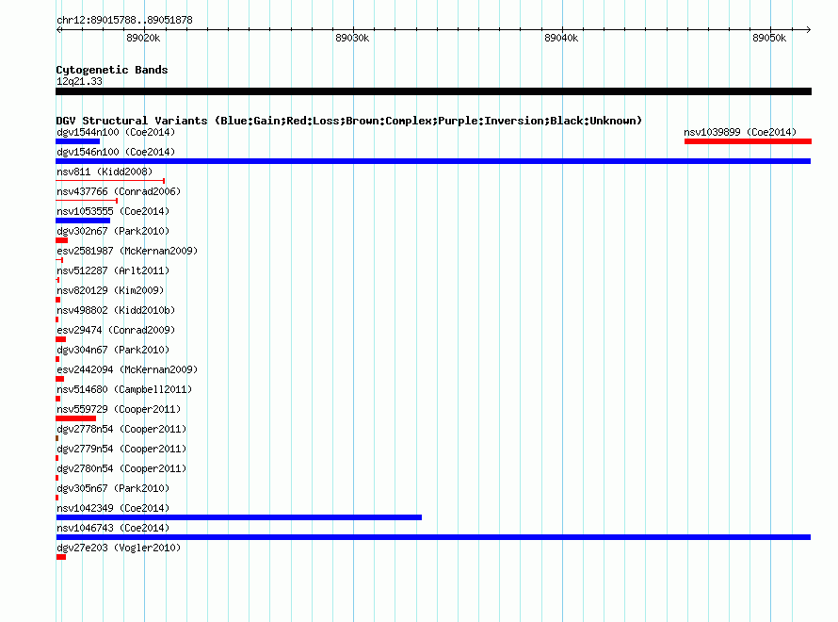The image size is (838, 622).
Task: Click the 89040k ruler tick label
Action: tap(561, 38)
